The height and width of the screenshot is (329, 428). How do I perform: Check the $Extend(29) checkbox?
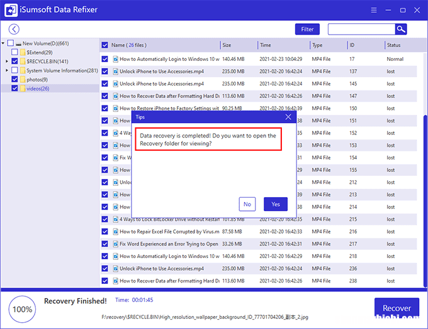point(14,52)
